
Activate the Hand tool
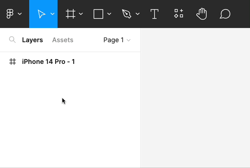click(201, 14)
